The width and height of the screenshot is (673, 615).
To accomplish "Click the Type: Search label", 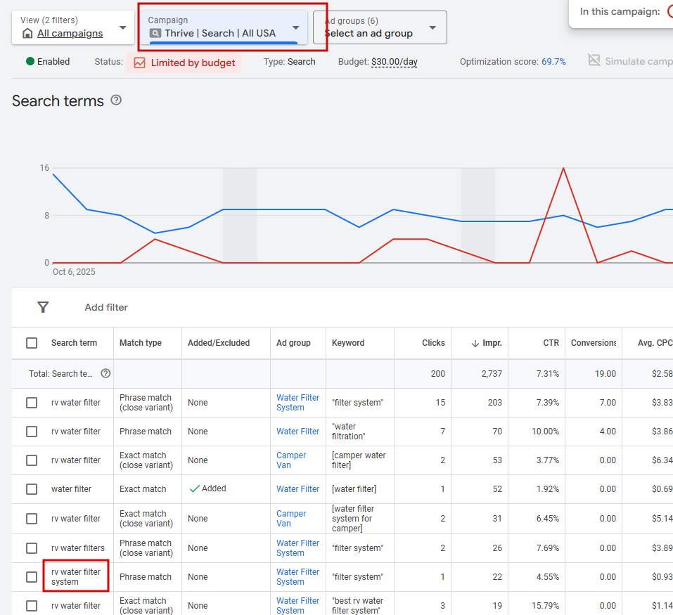I will pos(289,61).
